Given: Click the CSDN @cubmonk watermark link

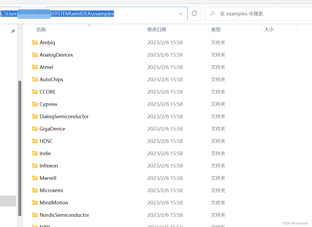Looking at the screenshot, I should [x=295, y=223].
